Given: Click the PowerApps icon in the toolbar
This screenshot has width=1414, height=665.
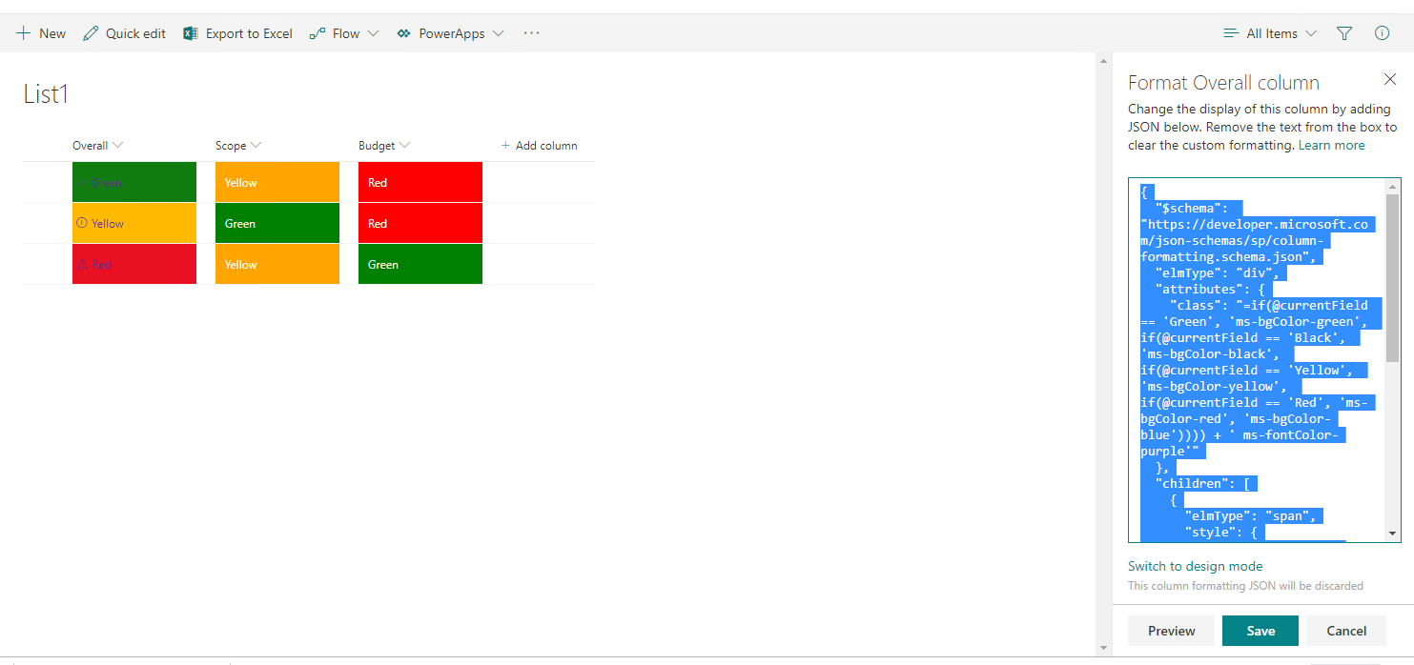Looking at the screenshot, I should [x=403, y=33].
